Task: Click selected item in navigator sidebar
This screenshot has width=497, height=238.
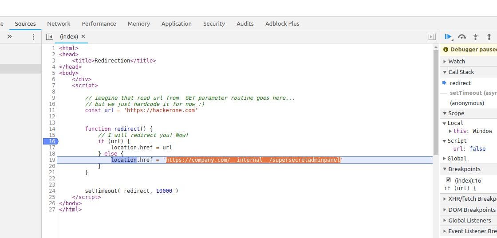Action: (20, 69)
